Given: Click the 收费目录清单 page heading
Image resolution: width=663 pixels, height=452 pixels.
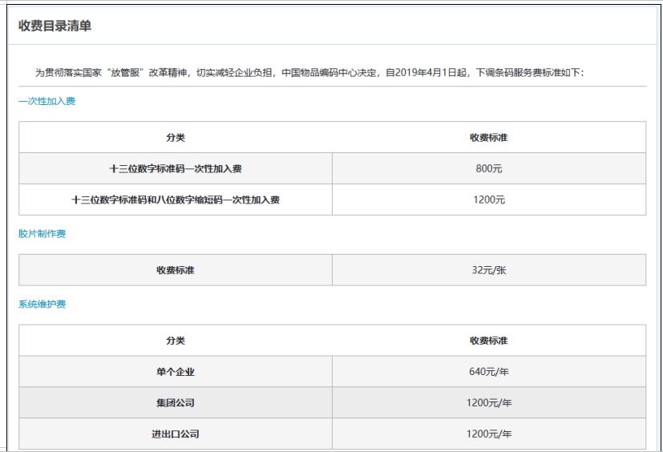Looking at the screenshot, I should [55, 26].
